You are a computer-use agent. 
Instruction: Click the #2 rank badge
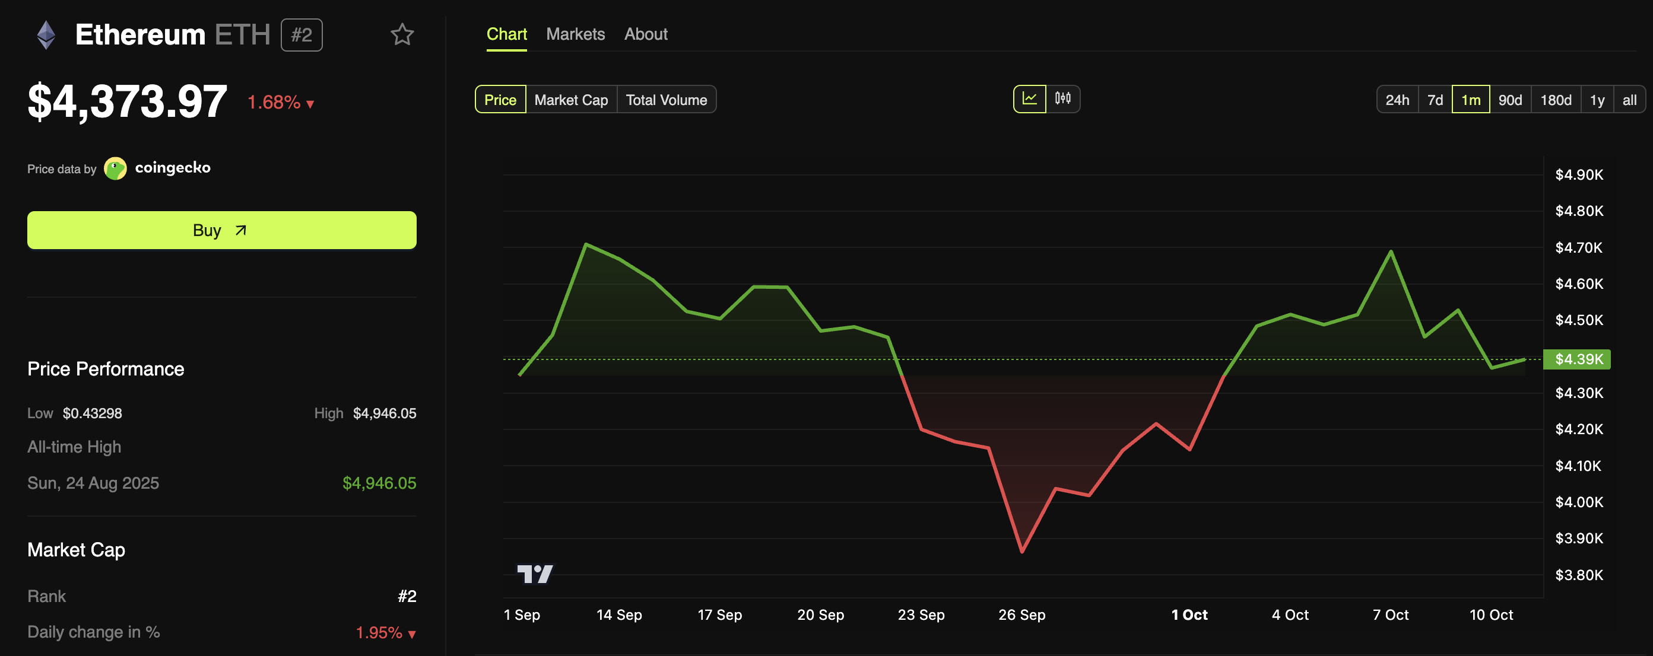coord(302,34)
